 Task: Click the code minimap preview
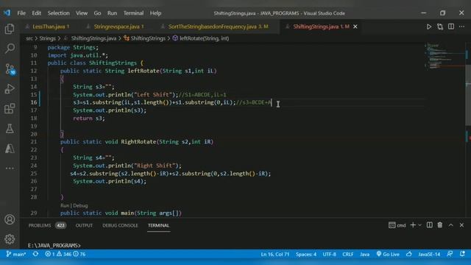pyautogui.click(x=444, y=56)
